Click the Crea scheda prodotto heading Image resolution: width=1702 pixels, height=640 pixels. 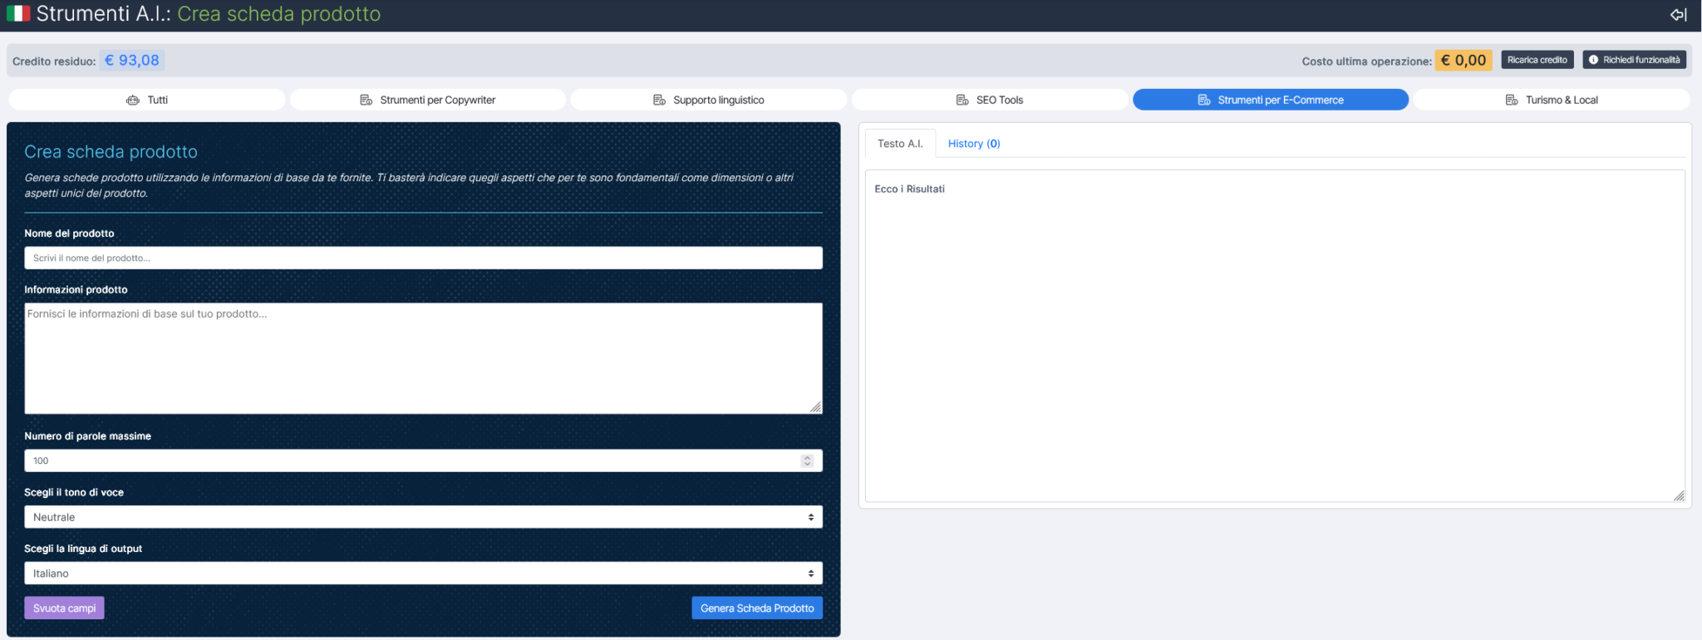(111, 151)
